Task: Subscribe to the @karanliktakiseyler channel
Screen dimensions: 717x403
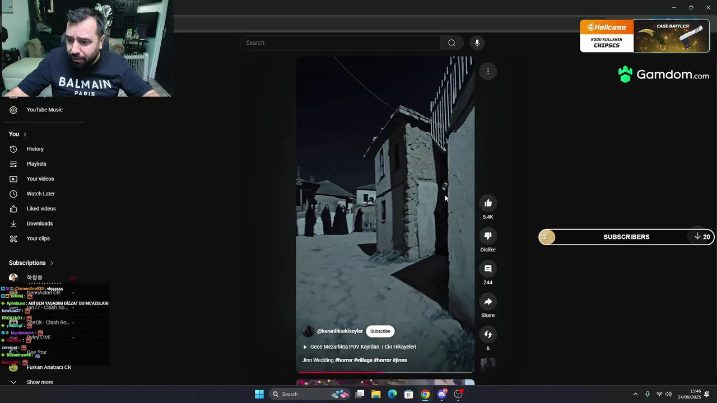Action: 380,331
